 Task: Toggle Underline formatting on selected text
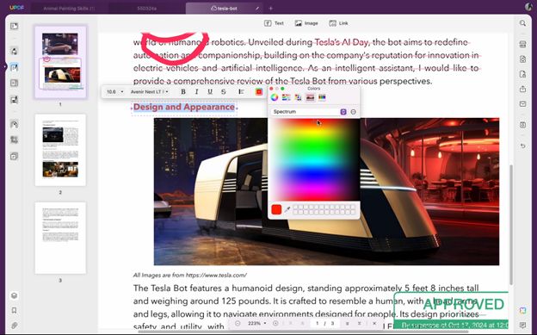pos(210,91)
